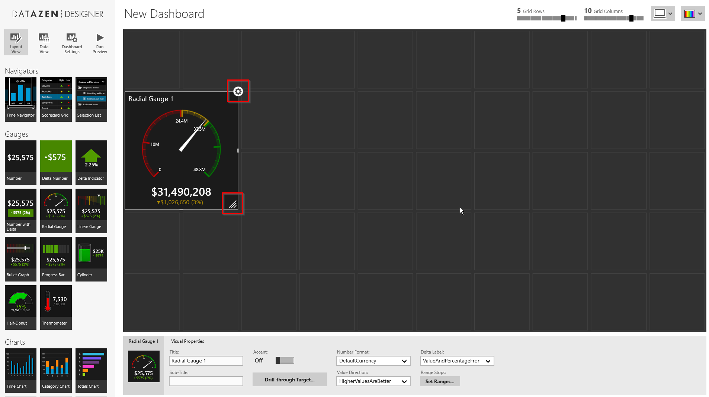This screenshot has width=709, height=397.
Task: Switch to Data View
Action: click(44, 43)
